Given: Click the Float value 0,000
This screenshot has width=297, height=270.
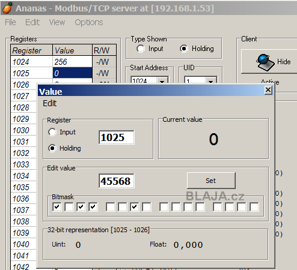Looking at the screenshot, I should click(x=188, y=245).
